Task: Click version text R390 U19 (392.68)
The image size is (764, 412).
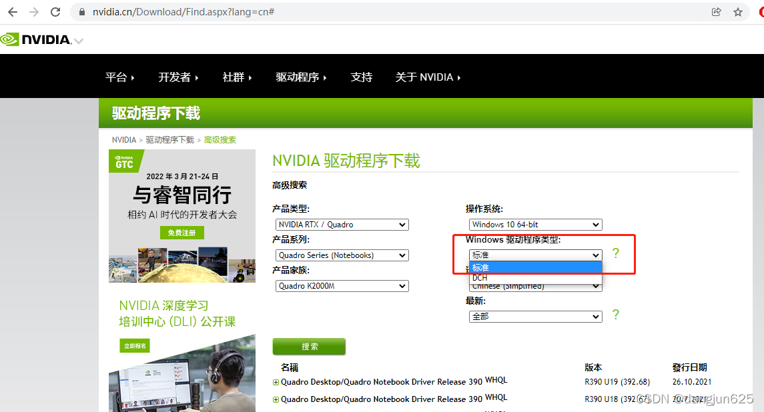Action: (617, 382)
